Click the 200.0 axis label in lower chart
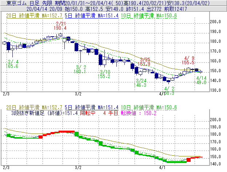 pos(216,120)
